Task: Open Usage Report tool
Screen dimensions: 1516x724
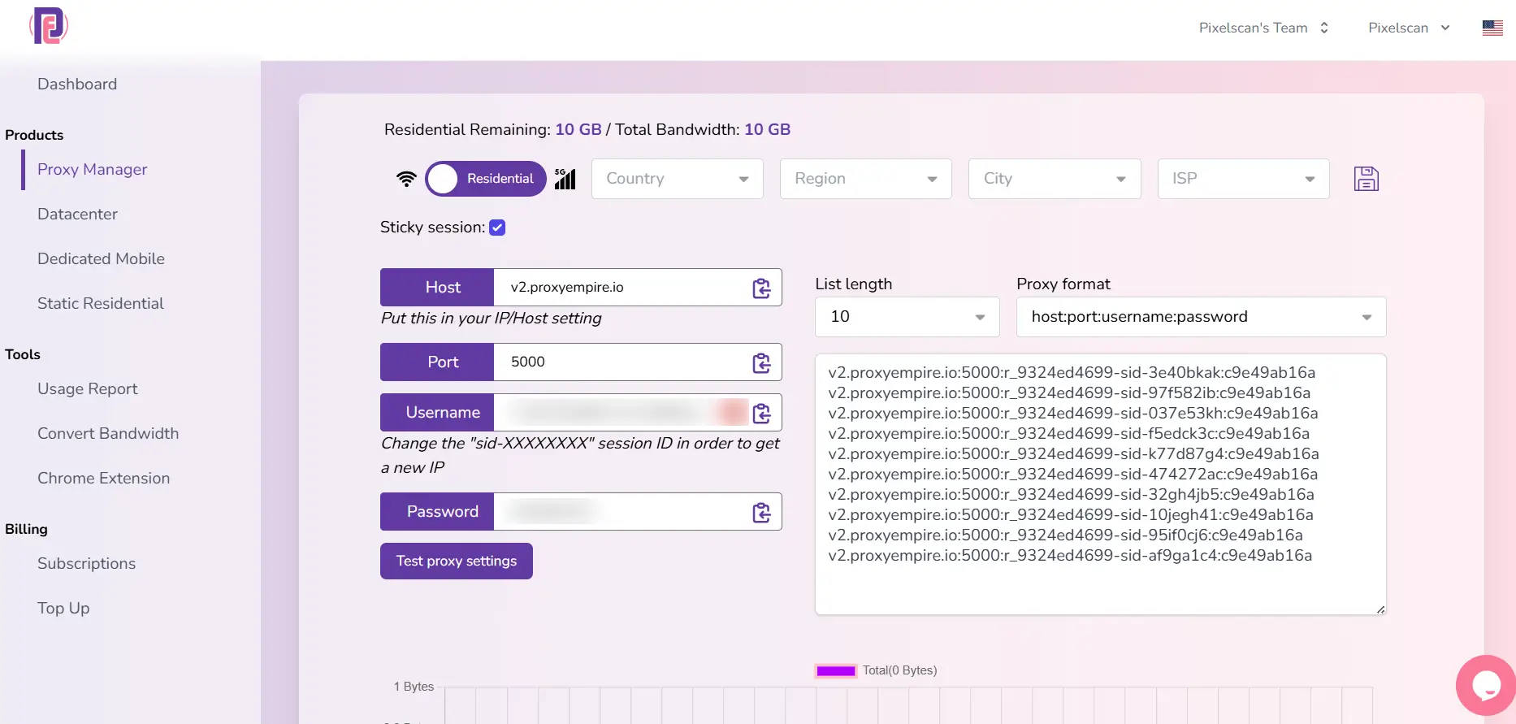Action: coord(88,388)
